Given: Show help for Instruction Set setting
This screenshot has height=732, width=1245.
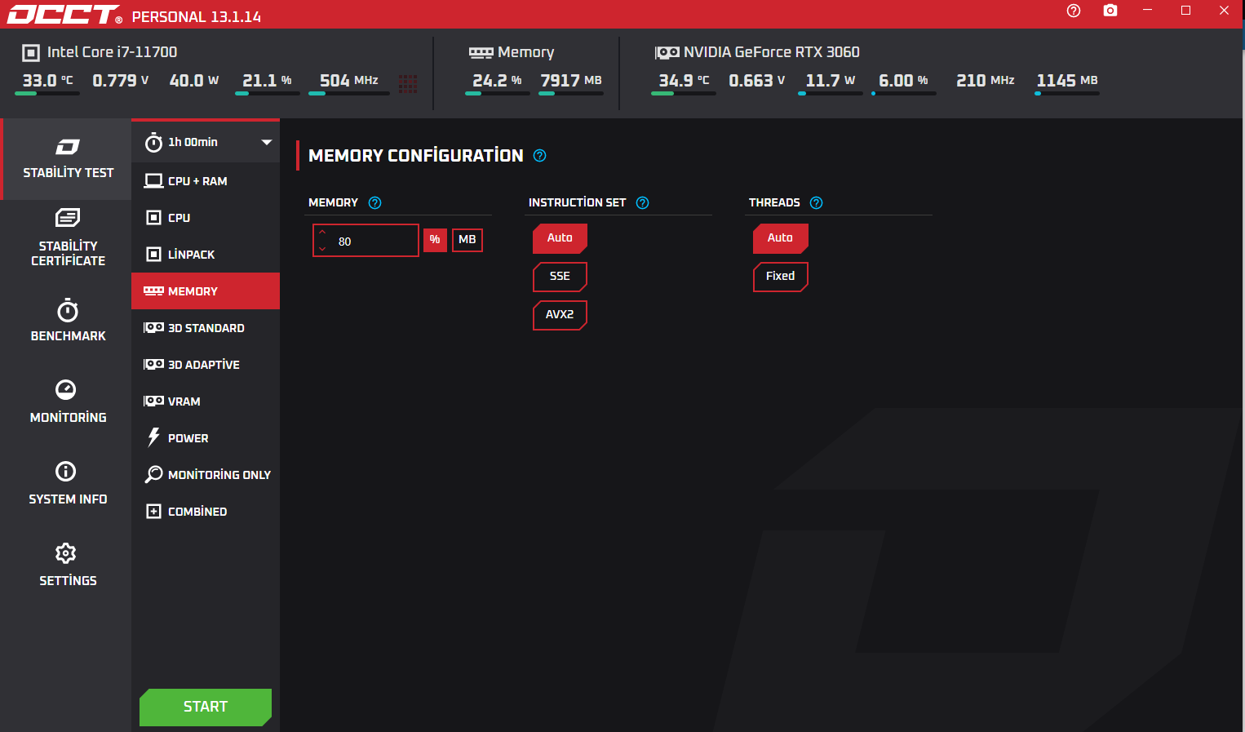Looking at the screenshot, I should pyautogui.click(x=643, y=203).
